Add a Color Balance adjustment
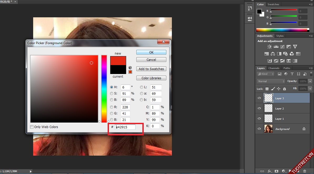Screen dimensions: 314x174 273,54
